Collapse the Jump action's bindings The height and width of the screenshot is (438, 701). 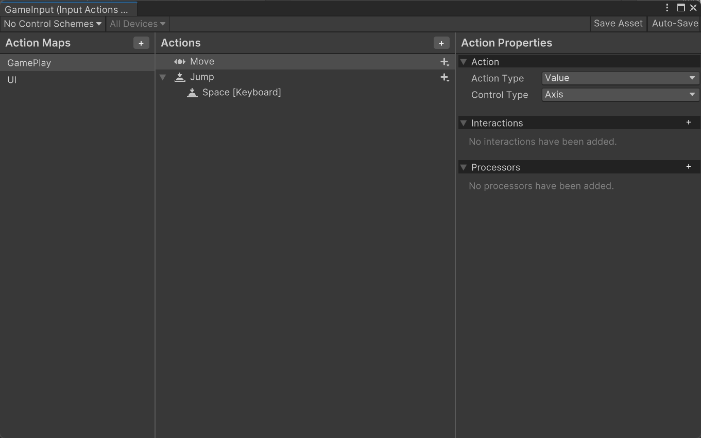click(x=163, y=77)
